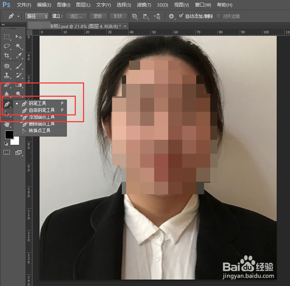Choose 添加锚点工具 from flyout

(40, 117)
